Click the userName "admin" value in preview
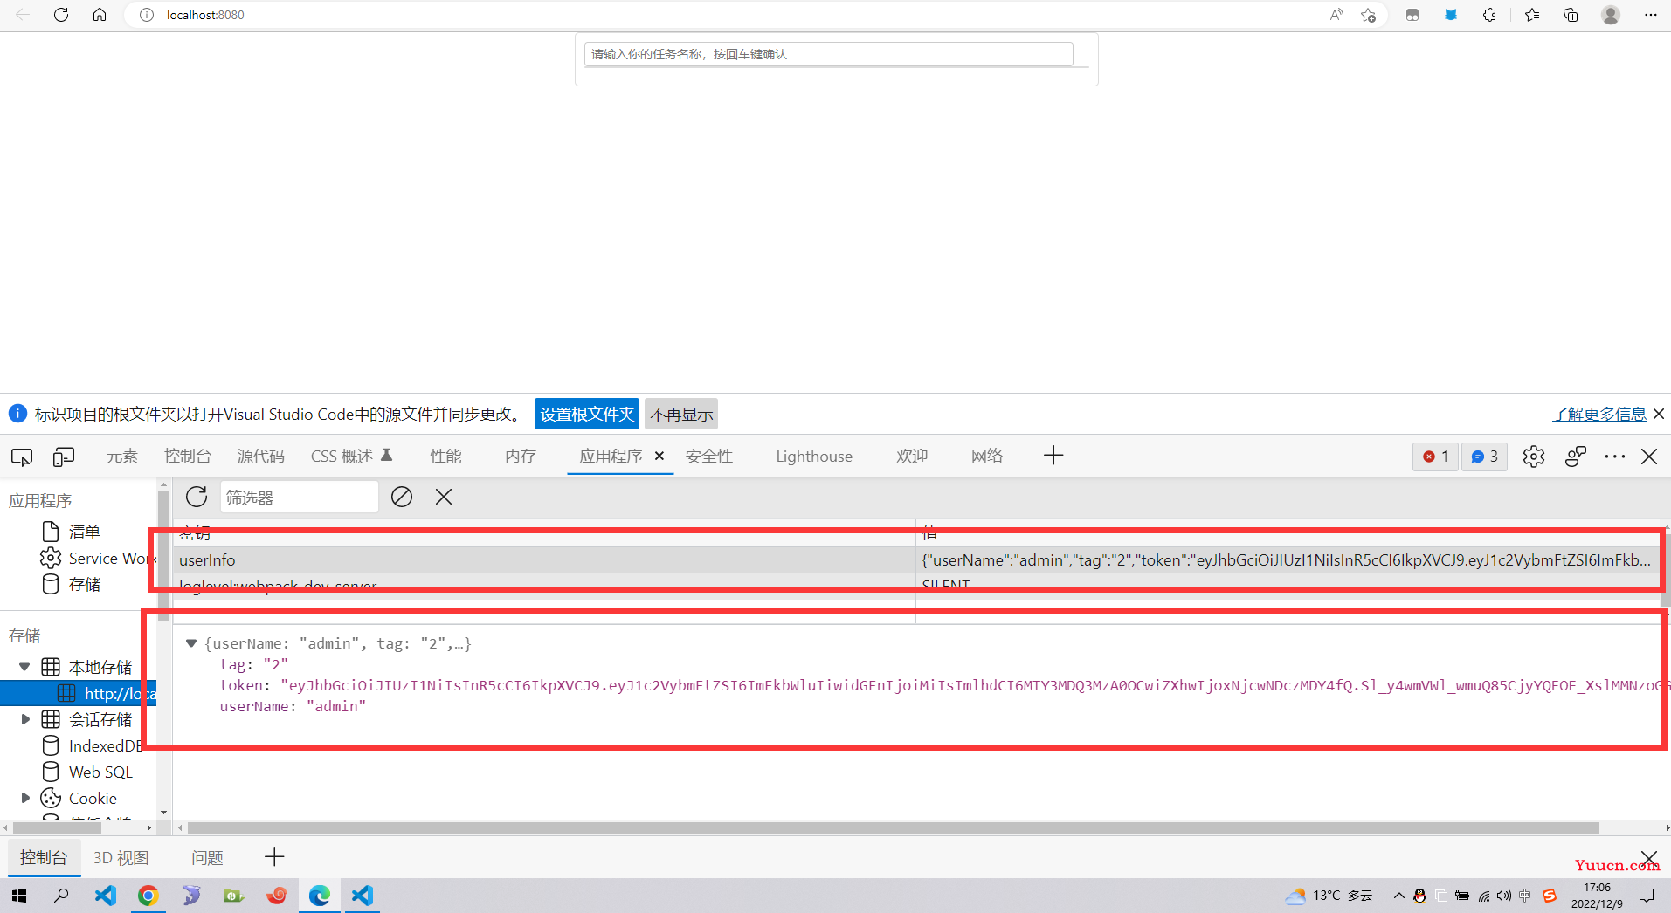The width and height of the screenshot is (1671, 913). coord(335,706)
